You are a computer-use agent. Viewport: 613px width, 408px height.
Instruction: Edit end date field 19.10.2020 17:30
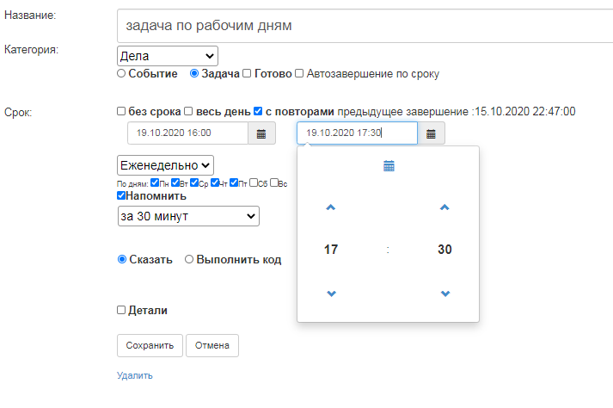357,133
